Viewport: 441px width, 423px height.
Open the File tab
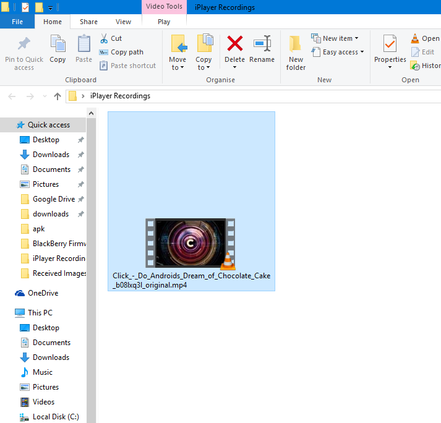17,22
